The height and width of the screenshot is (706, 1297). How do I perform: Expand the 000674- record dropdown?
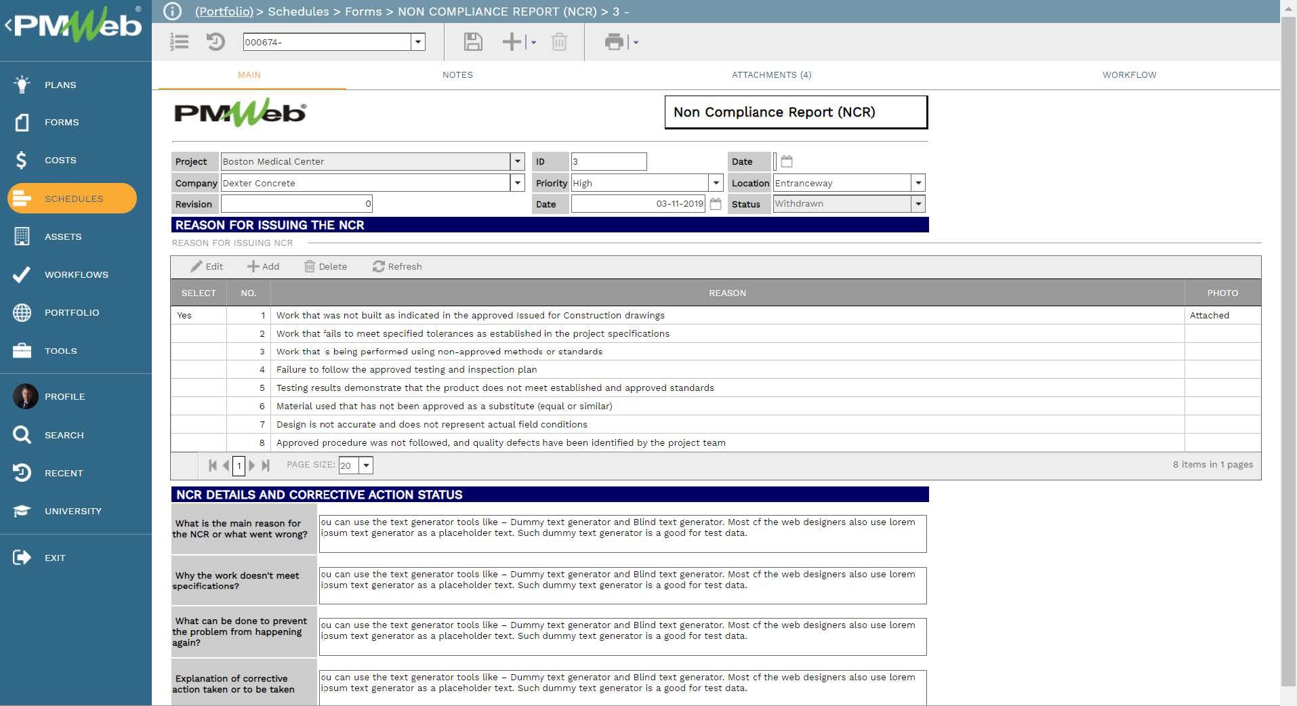click(x=418, y=42)
